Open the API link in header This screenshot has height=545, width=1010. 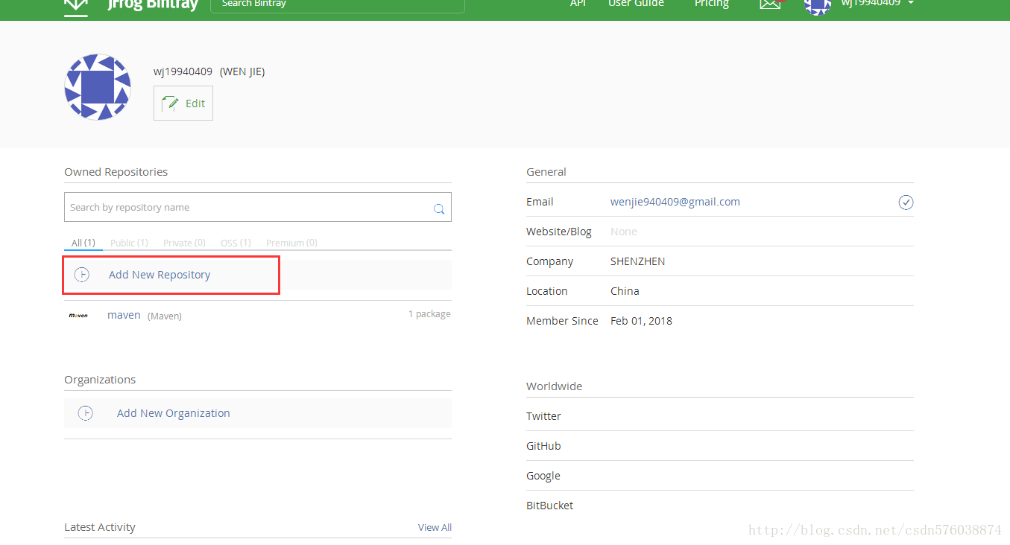click(578, 4)
